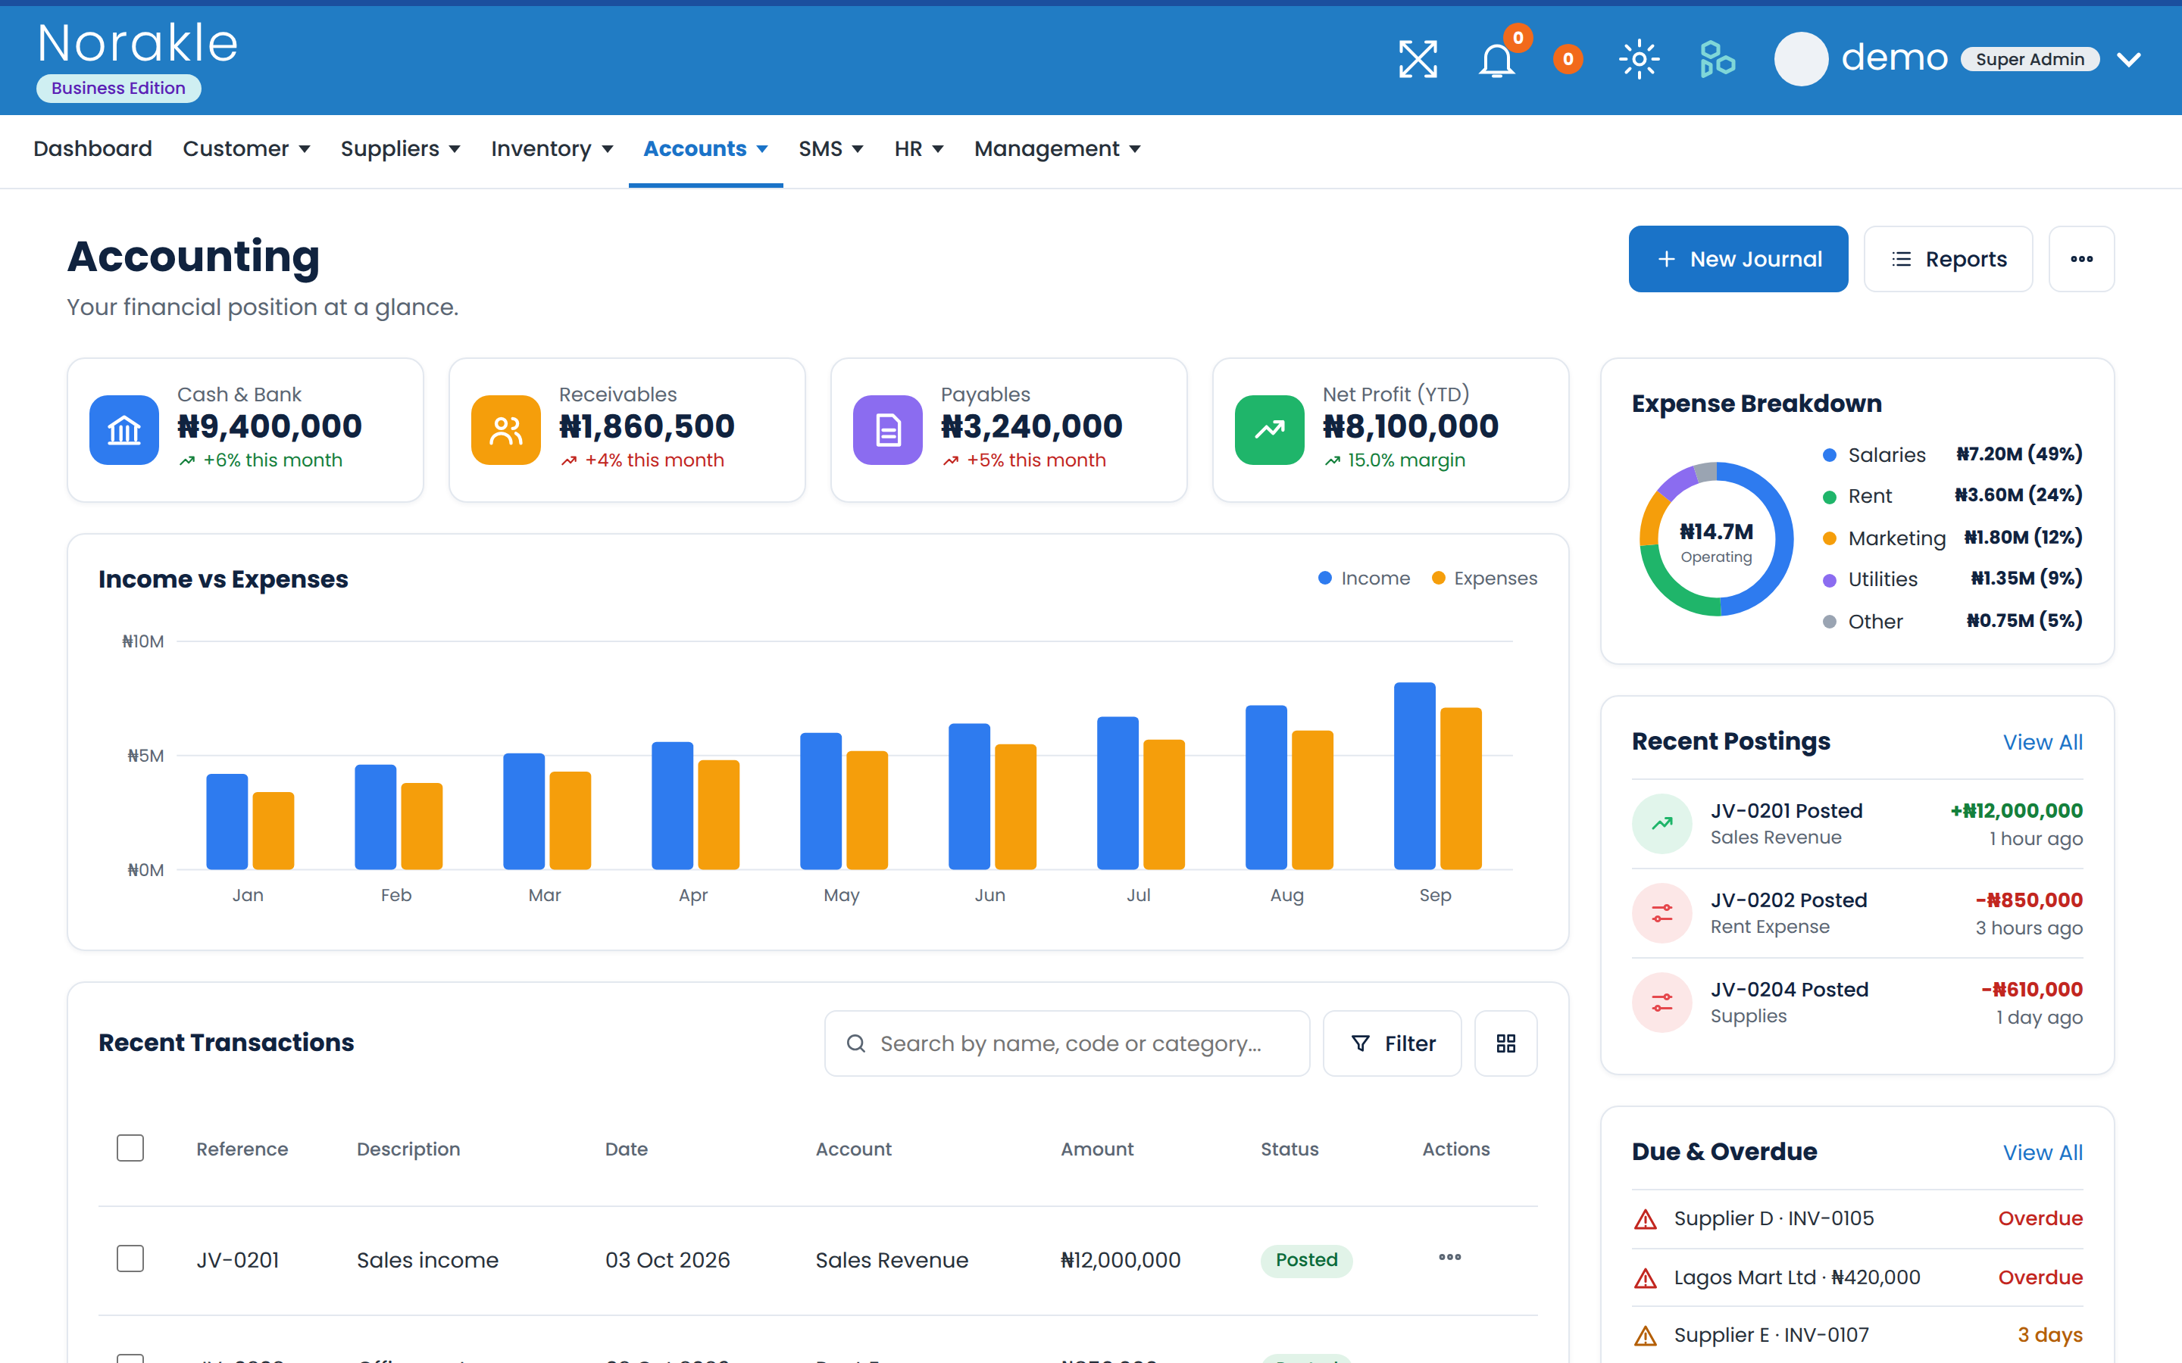
Task: Open the notifications bell icon
Action: tap(1497, 61)
